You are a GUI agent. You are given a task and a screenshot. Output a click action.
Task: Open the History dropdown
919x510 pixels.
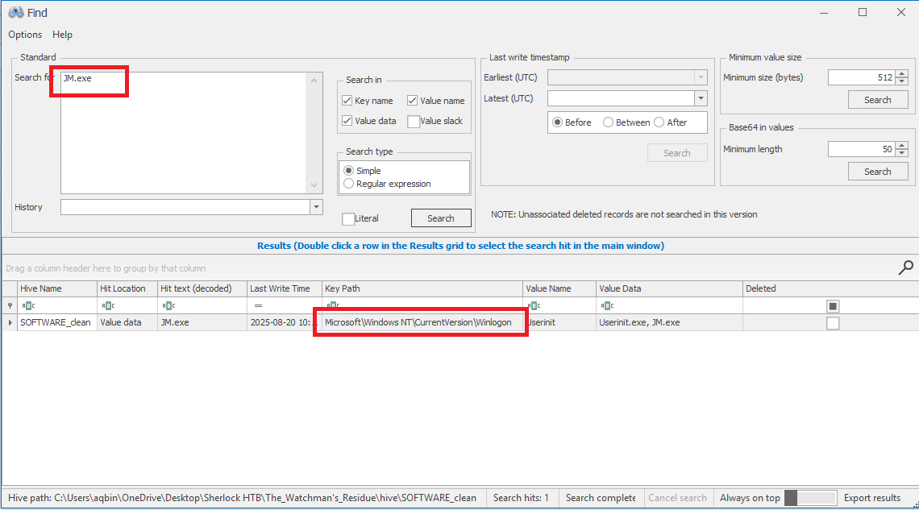[x=316, y=208]
